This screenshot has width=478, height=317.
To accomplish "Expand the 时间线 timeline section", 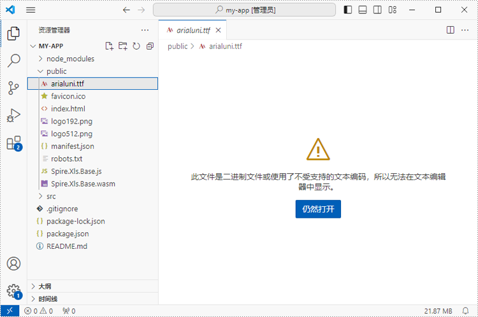I will pos(92,299).
